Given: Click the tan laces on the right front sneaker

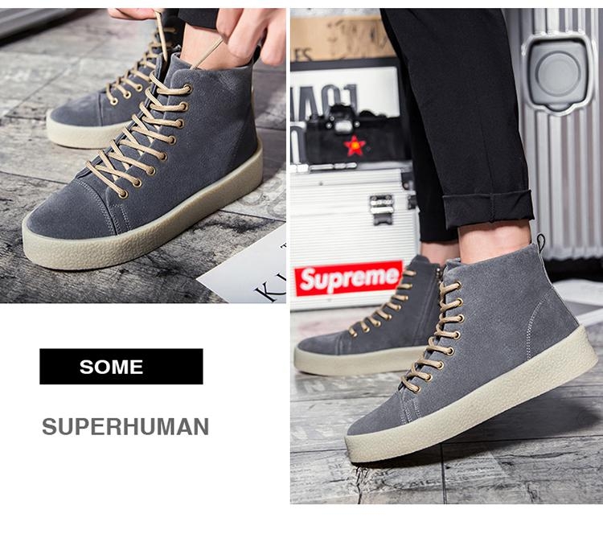Looking at the screenshot, I should [433, 339].
